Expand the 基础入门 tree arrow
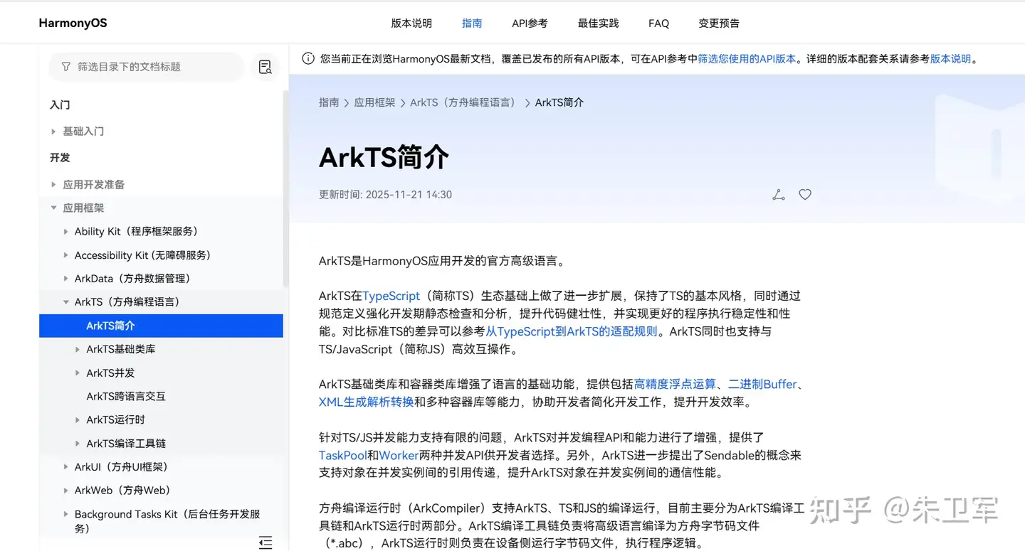Screen dimensions: 1025x551 point(53,132)
